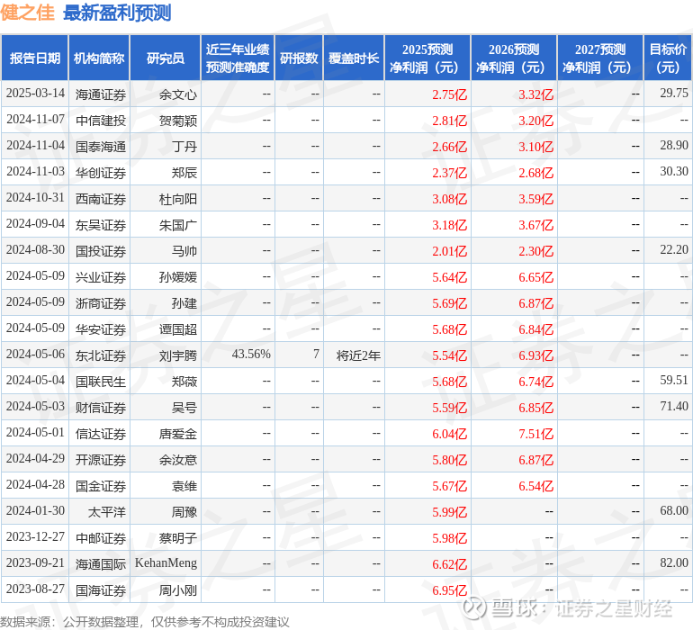
Task: Select the 国金证券 institution cell
Action: tap(101, 486)
